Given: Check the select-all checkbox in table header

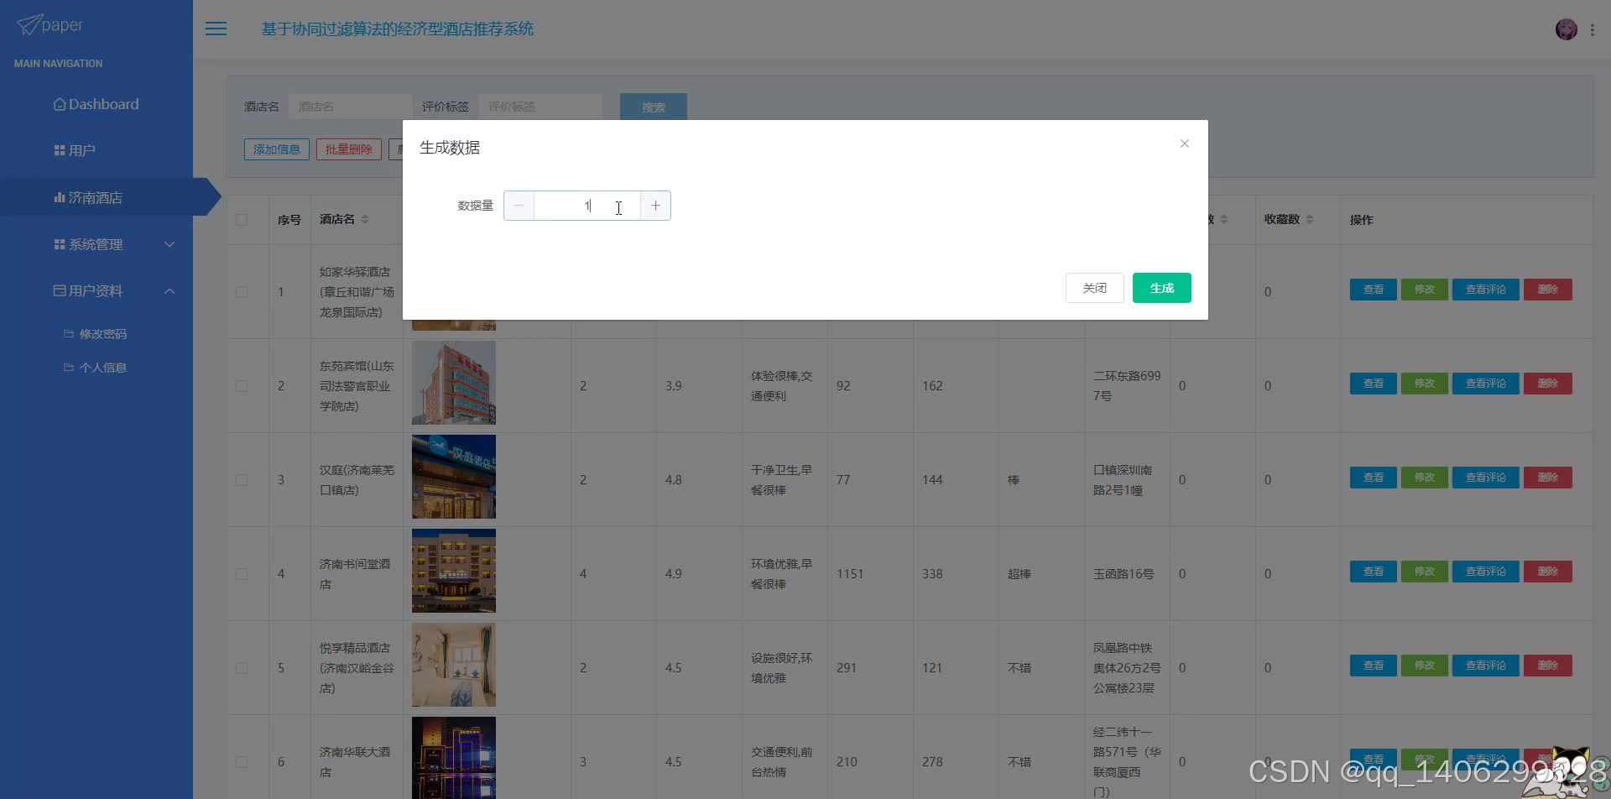Looking at the screenshot, I should 242,219.
